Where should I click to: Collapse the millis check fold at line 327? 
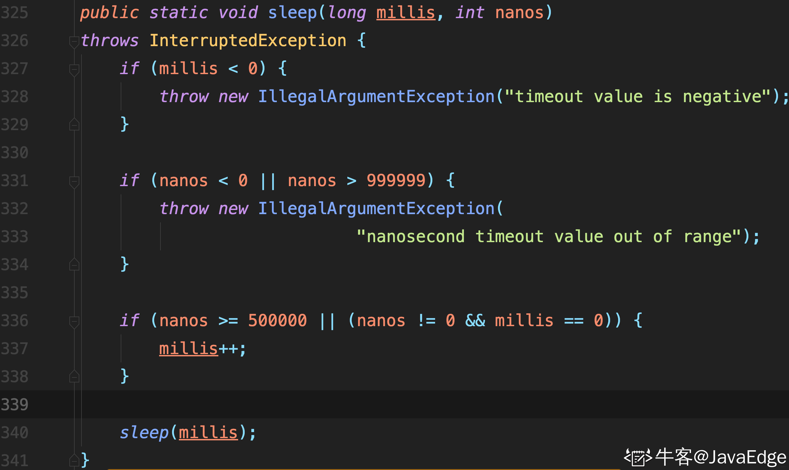pyautogui.click(x=74, y=70)
